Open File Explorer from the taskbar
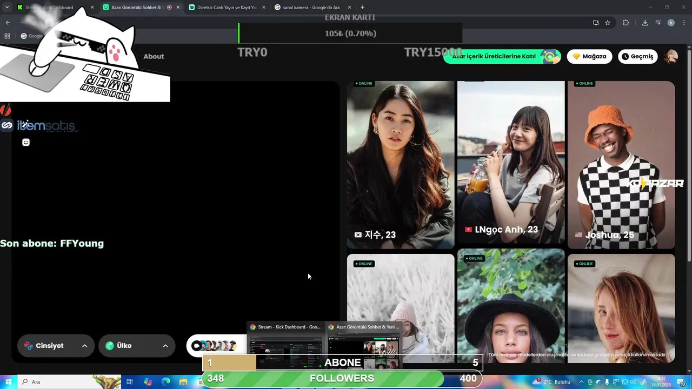This screenshot has width=692, height=389. (x=184, y=382)
